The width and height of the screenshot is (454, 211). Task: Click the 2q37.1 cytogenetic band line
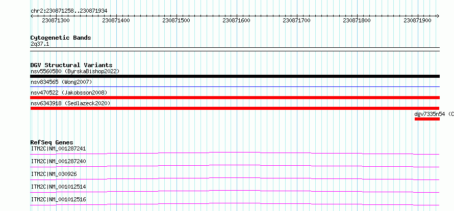235,49
